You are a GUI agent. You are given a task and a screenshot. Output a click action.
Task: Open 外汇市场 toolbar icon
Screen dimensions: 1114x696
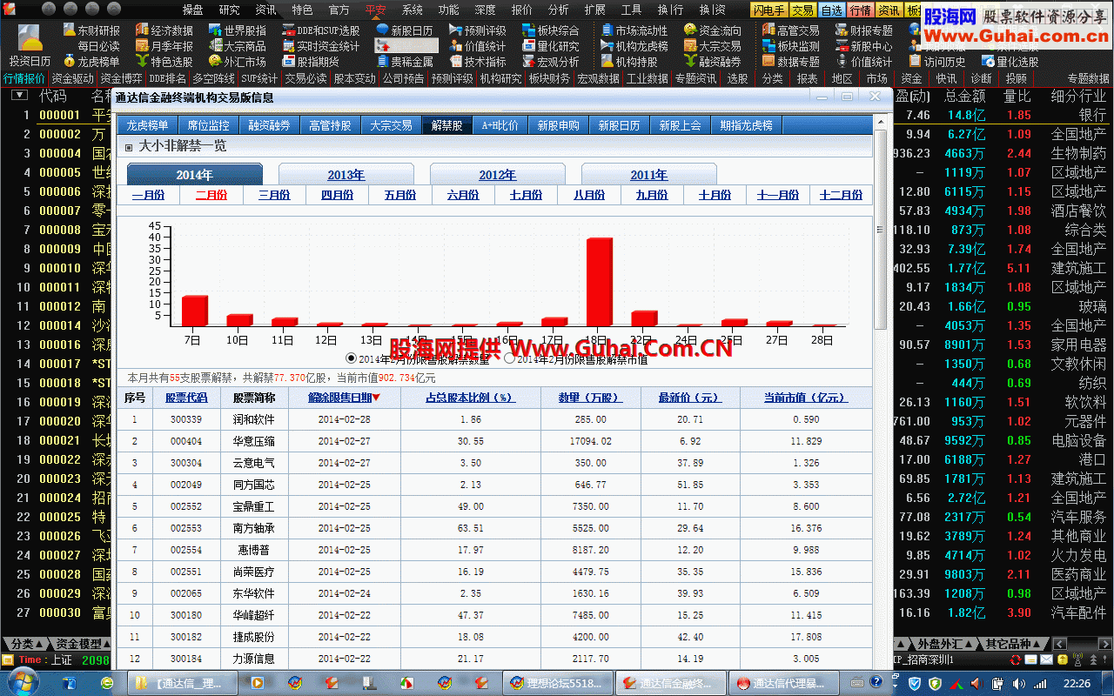[238, 62]
